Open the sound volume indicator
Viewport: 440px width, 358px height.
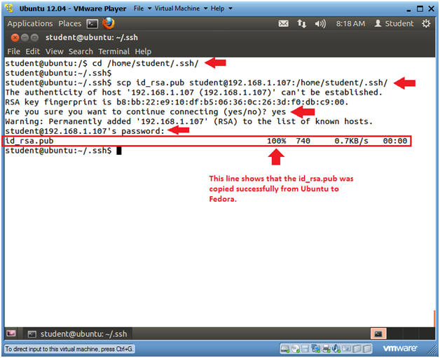(320, 24)
